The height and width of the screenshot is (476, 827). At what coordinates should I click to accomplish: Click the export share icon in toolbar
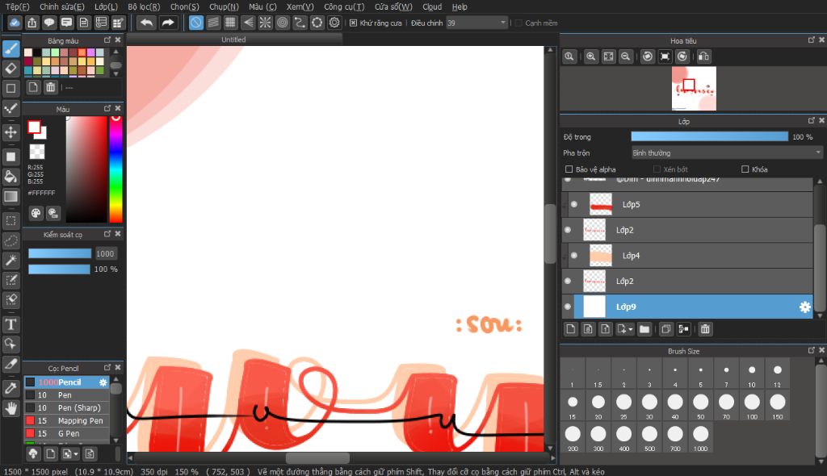click(x=32, y=23)
